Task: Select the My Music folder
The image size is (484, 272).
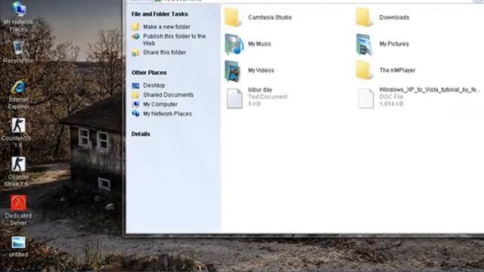Action: [248, 44]
